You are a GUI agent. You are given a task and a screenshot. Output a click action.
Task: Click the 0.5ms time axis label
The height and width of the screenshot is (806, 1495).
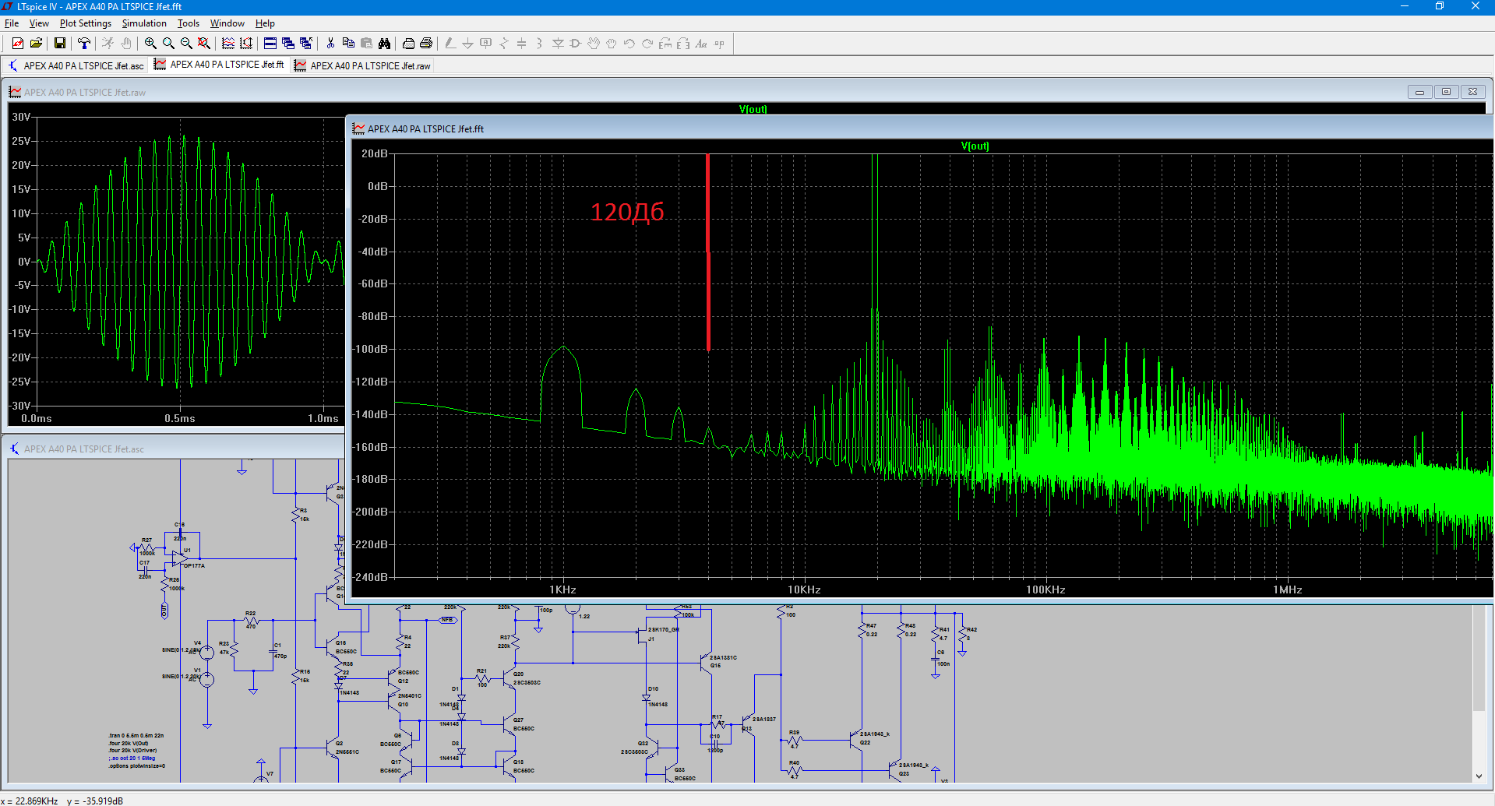pyautogui.click(x=180, y=418)
